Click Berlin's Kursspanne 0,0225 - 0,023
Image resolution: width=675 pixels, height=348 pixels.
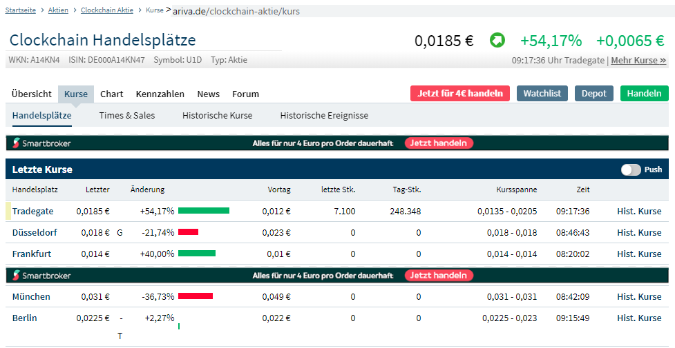(510, 318)
